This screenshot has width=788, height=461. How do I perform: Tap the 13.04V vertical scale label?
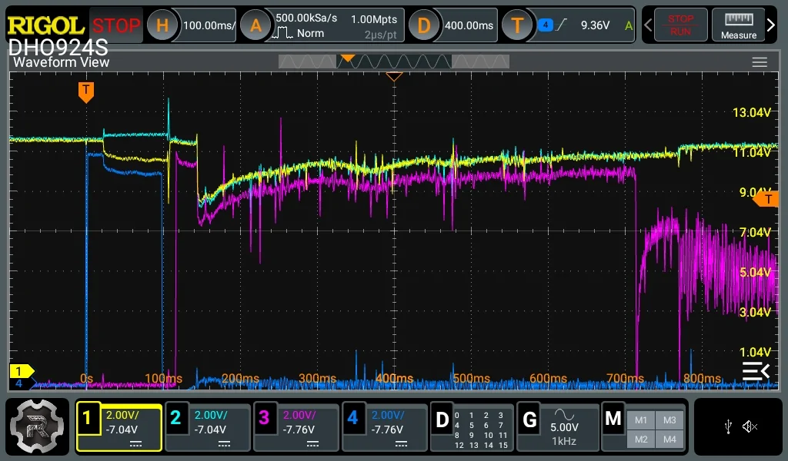(751, 112)
